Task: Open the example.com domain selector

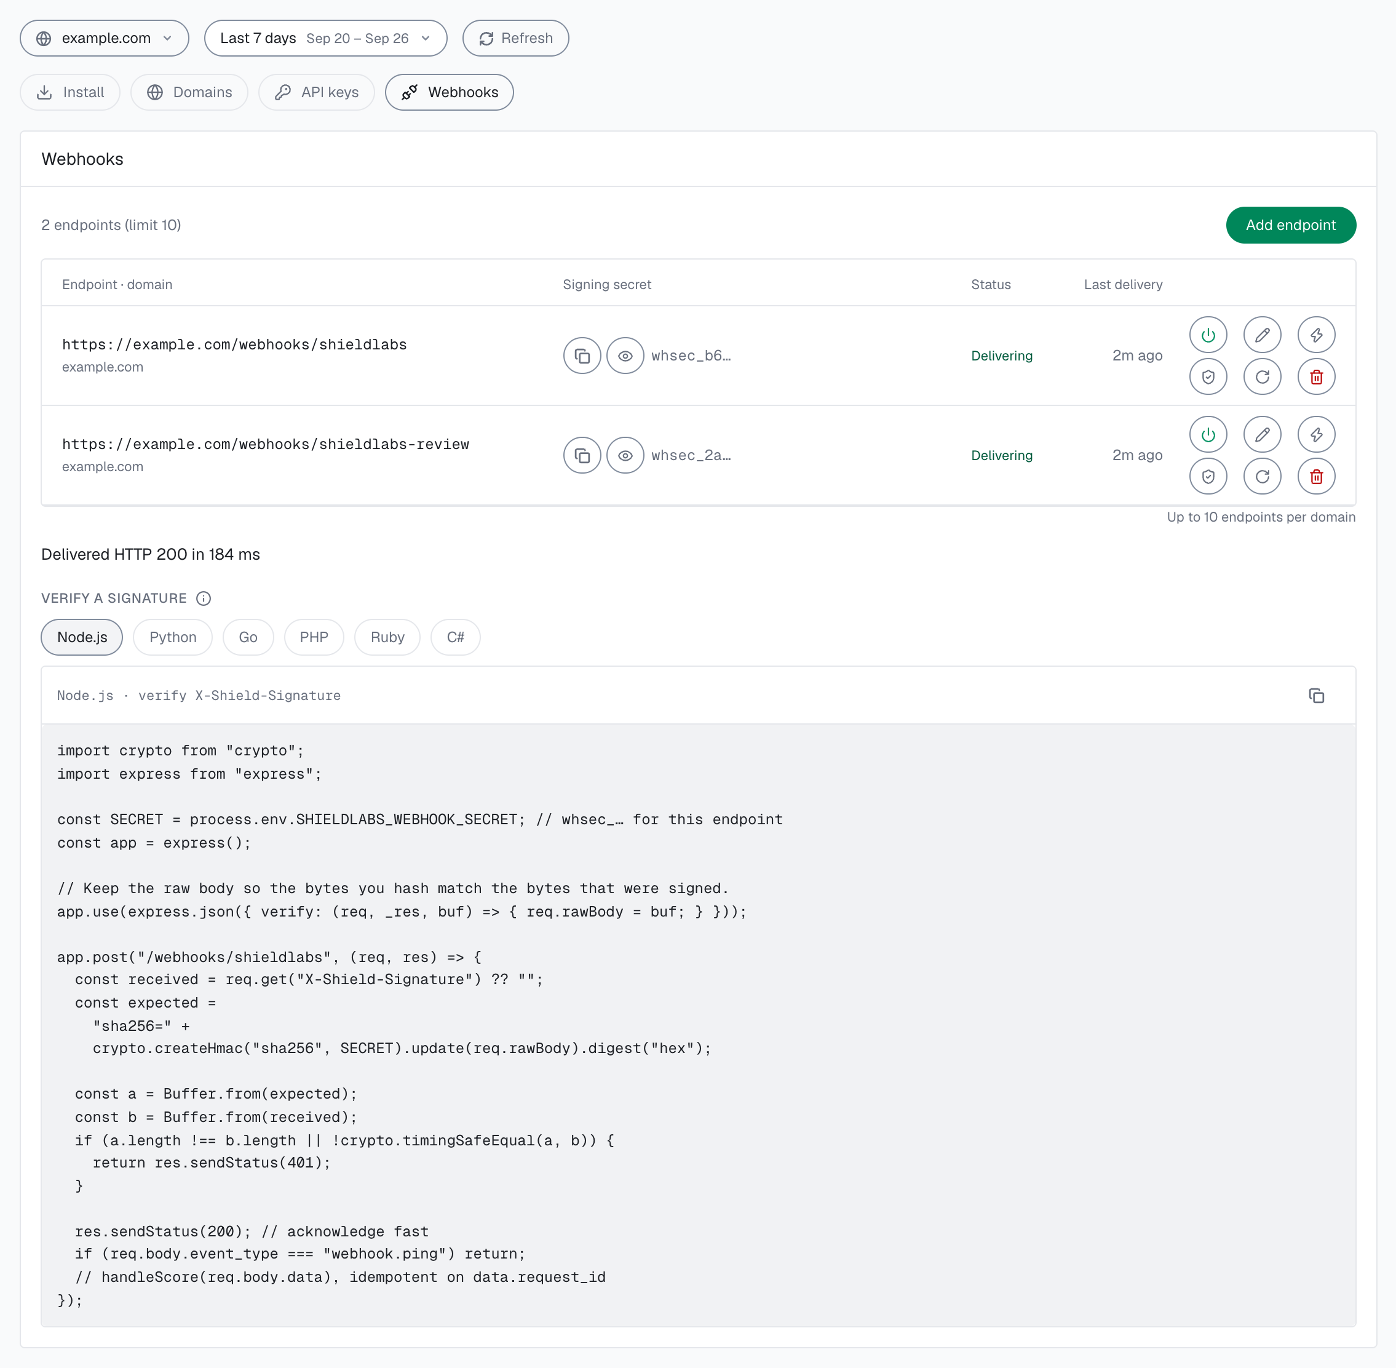Action: pos(105,38)
